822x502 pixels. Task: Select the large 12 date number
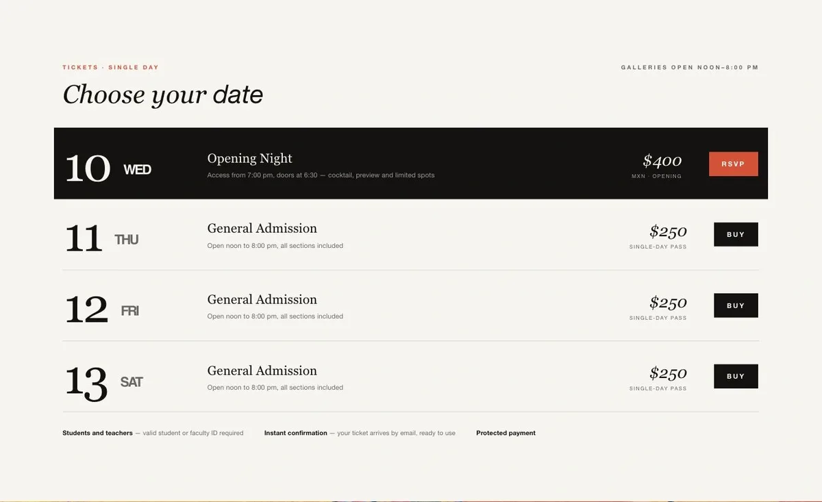click(x=86, y=310)
